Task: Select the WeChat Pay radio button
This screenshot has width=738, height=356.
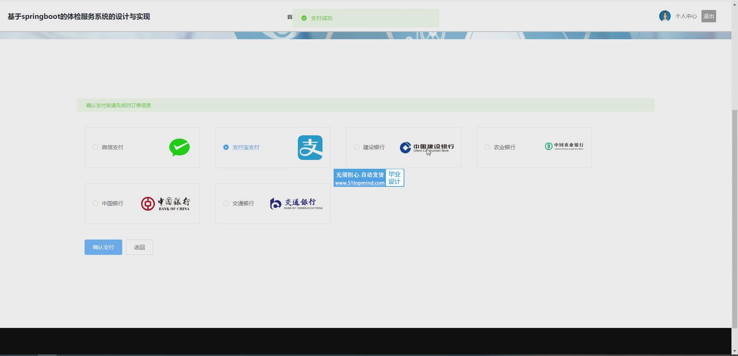Action: (x=95, y=147)
